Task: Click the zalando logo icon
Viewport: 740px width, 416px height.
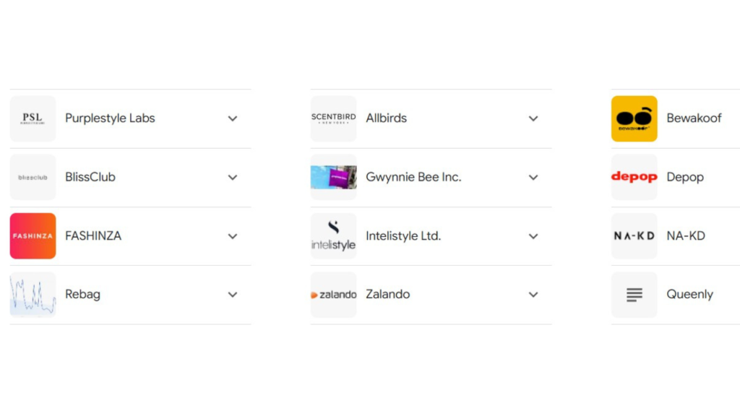Action: [x=333, y=295]
